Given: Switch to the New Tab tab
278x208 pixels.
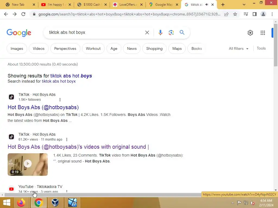Looking at the screenshot, I should (x=18, y=5).
